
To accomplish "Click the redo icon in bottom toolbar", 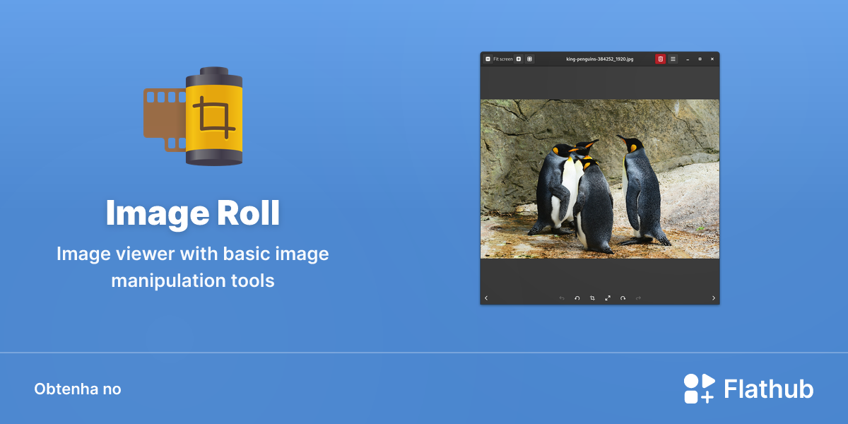I will pyautogui.click(x=638, y=298).
